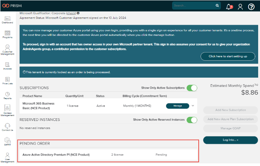Open Customer Management in the sidebar
Screen dimensions: 260x166
[7, 50]
